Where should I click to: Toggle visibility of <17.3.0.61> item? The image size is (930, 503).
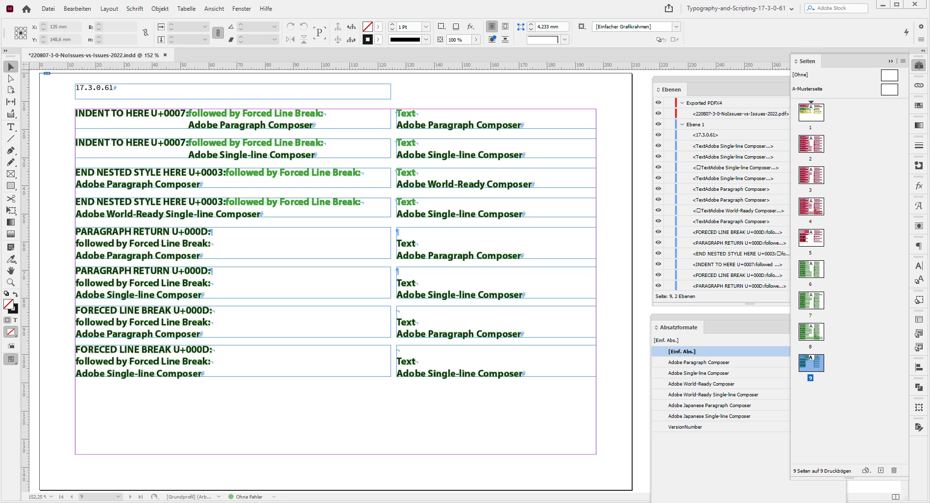[658, 135]
